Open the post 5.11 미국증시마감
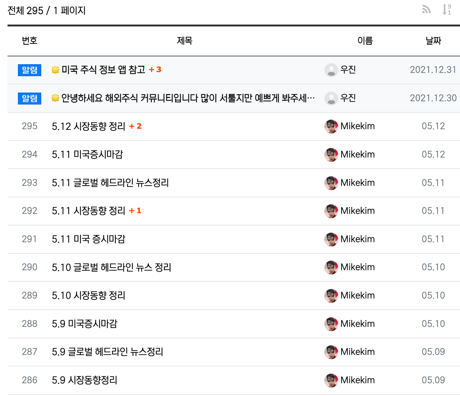 (x=87, y=155)
